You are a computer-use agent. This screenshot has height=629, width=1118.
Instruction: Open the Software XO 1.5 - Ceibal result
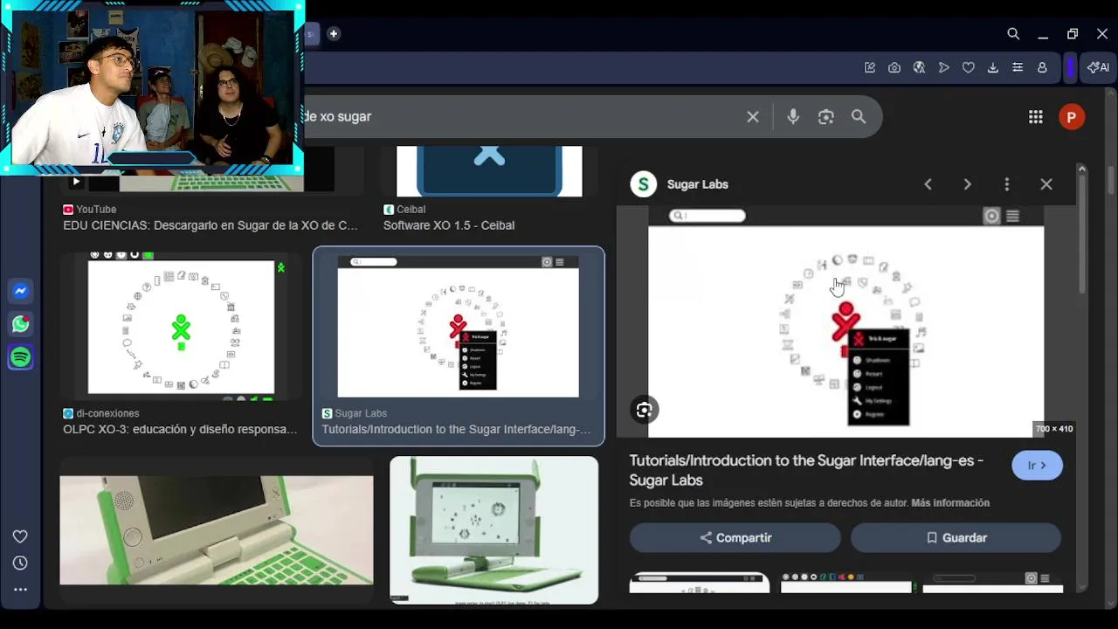click(449, 225)
